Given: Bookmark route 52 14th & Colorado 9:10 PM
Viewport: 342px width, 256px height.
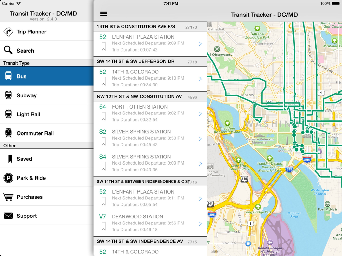Looking at the screenshot, I should [x=103, y=82].
